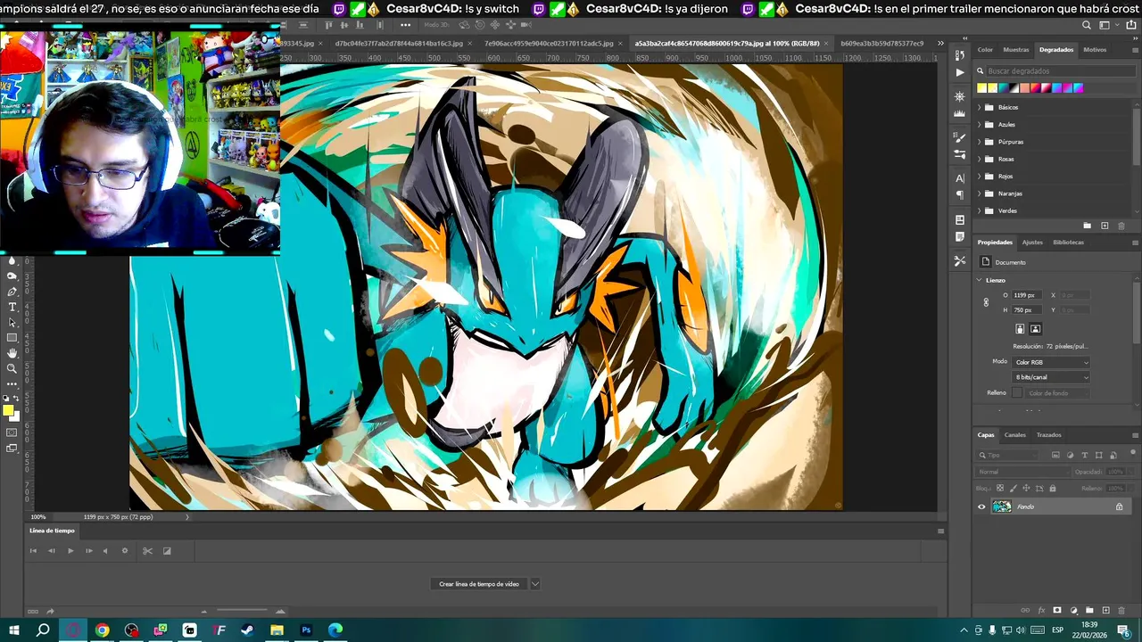Open the Actions panel play icon
This screenshot has width=1142, height=642.
(960, 72)
